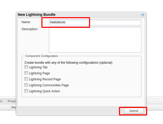Click the Name input field containing HelloWorld
This screenshot has width=163, height=124.
95,22
